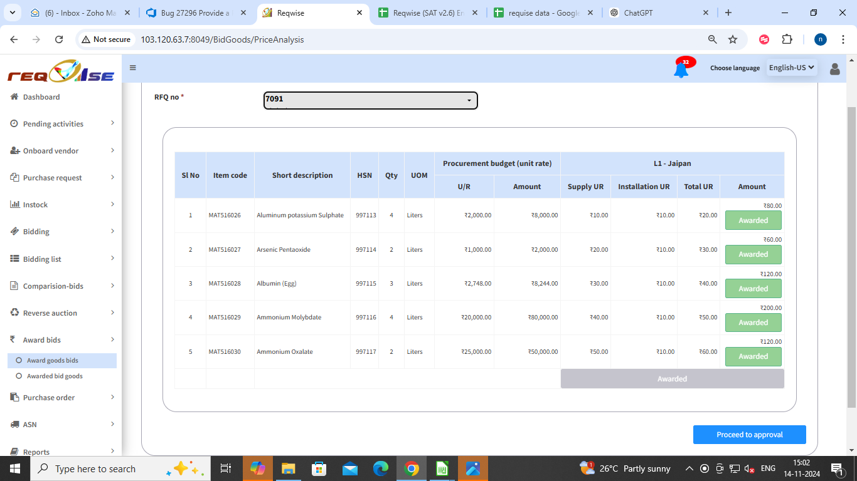857x481 pixels.
Task: Click Awarded button for Albumin (Egg)
Action: point(753,289)
